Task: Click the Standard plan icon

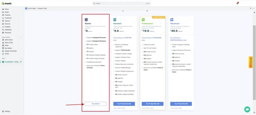Action: [x=115, y=19]
